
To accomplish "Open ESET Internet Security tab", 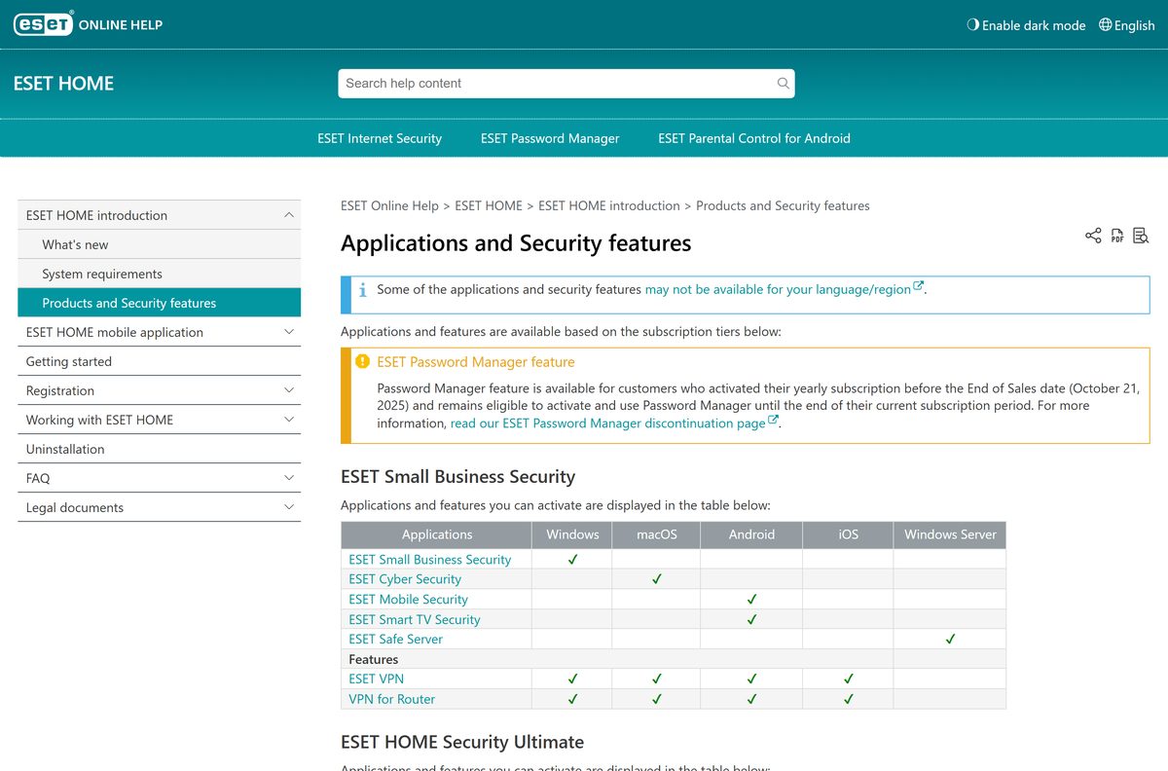I will click(x=380, y=138).
